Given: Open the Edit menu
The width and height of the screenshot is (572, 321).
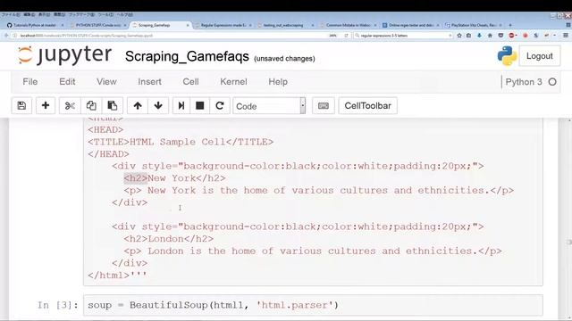Looking at the screenshot, I should (x=67, y=81).
